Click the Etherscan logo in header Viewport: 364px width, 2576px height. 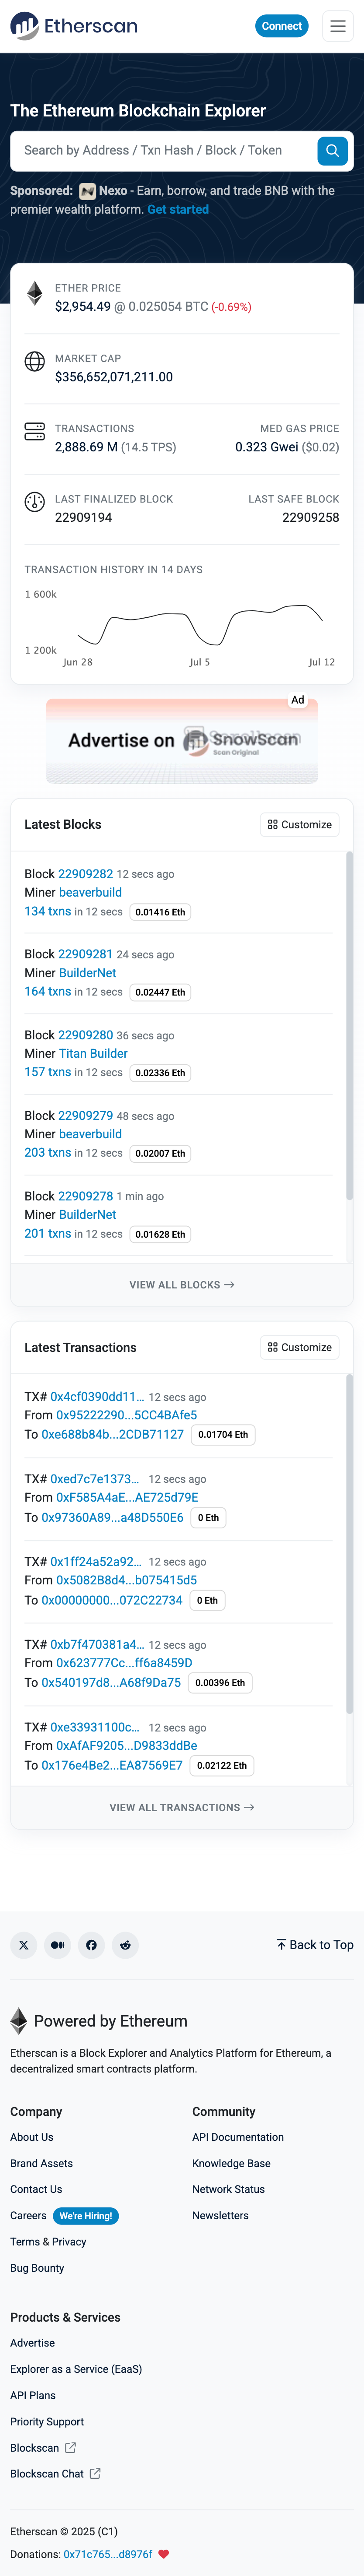(x=74, y=26)
